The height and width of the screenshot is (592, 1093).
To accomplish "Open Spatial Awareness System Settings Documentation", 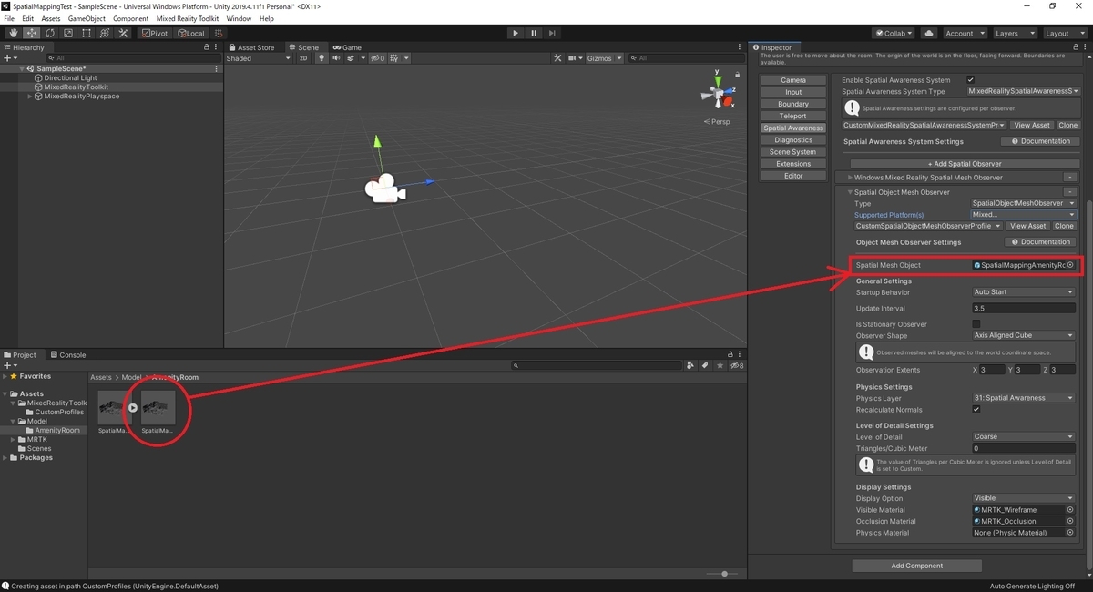I will (x=1040, y=141).
